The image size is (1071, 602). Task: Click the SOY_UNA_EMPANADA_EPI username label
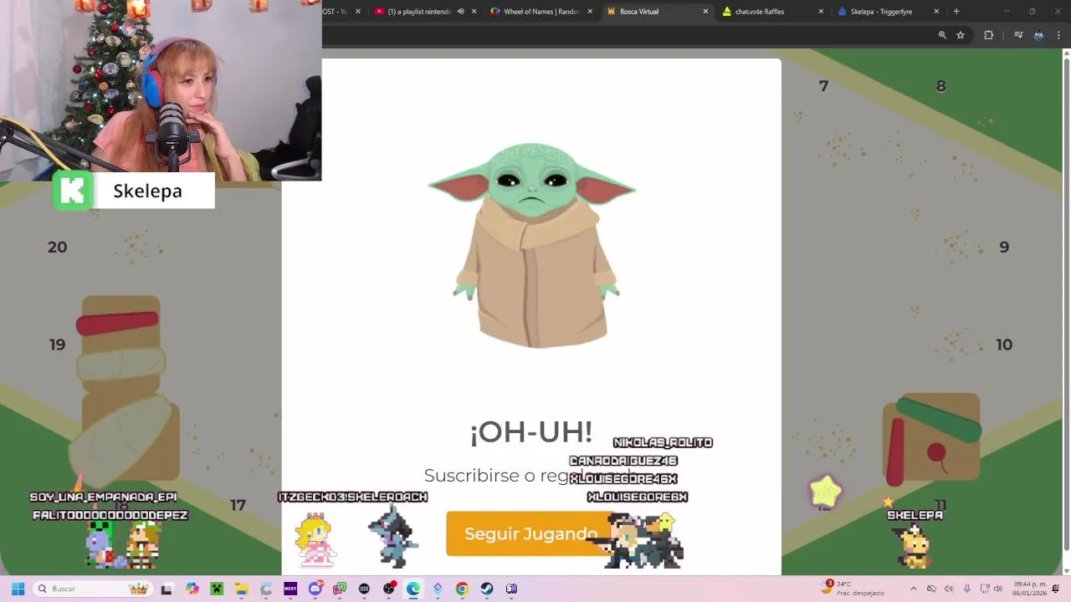click(104, 497)
